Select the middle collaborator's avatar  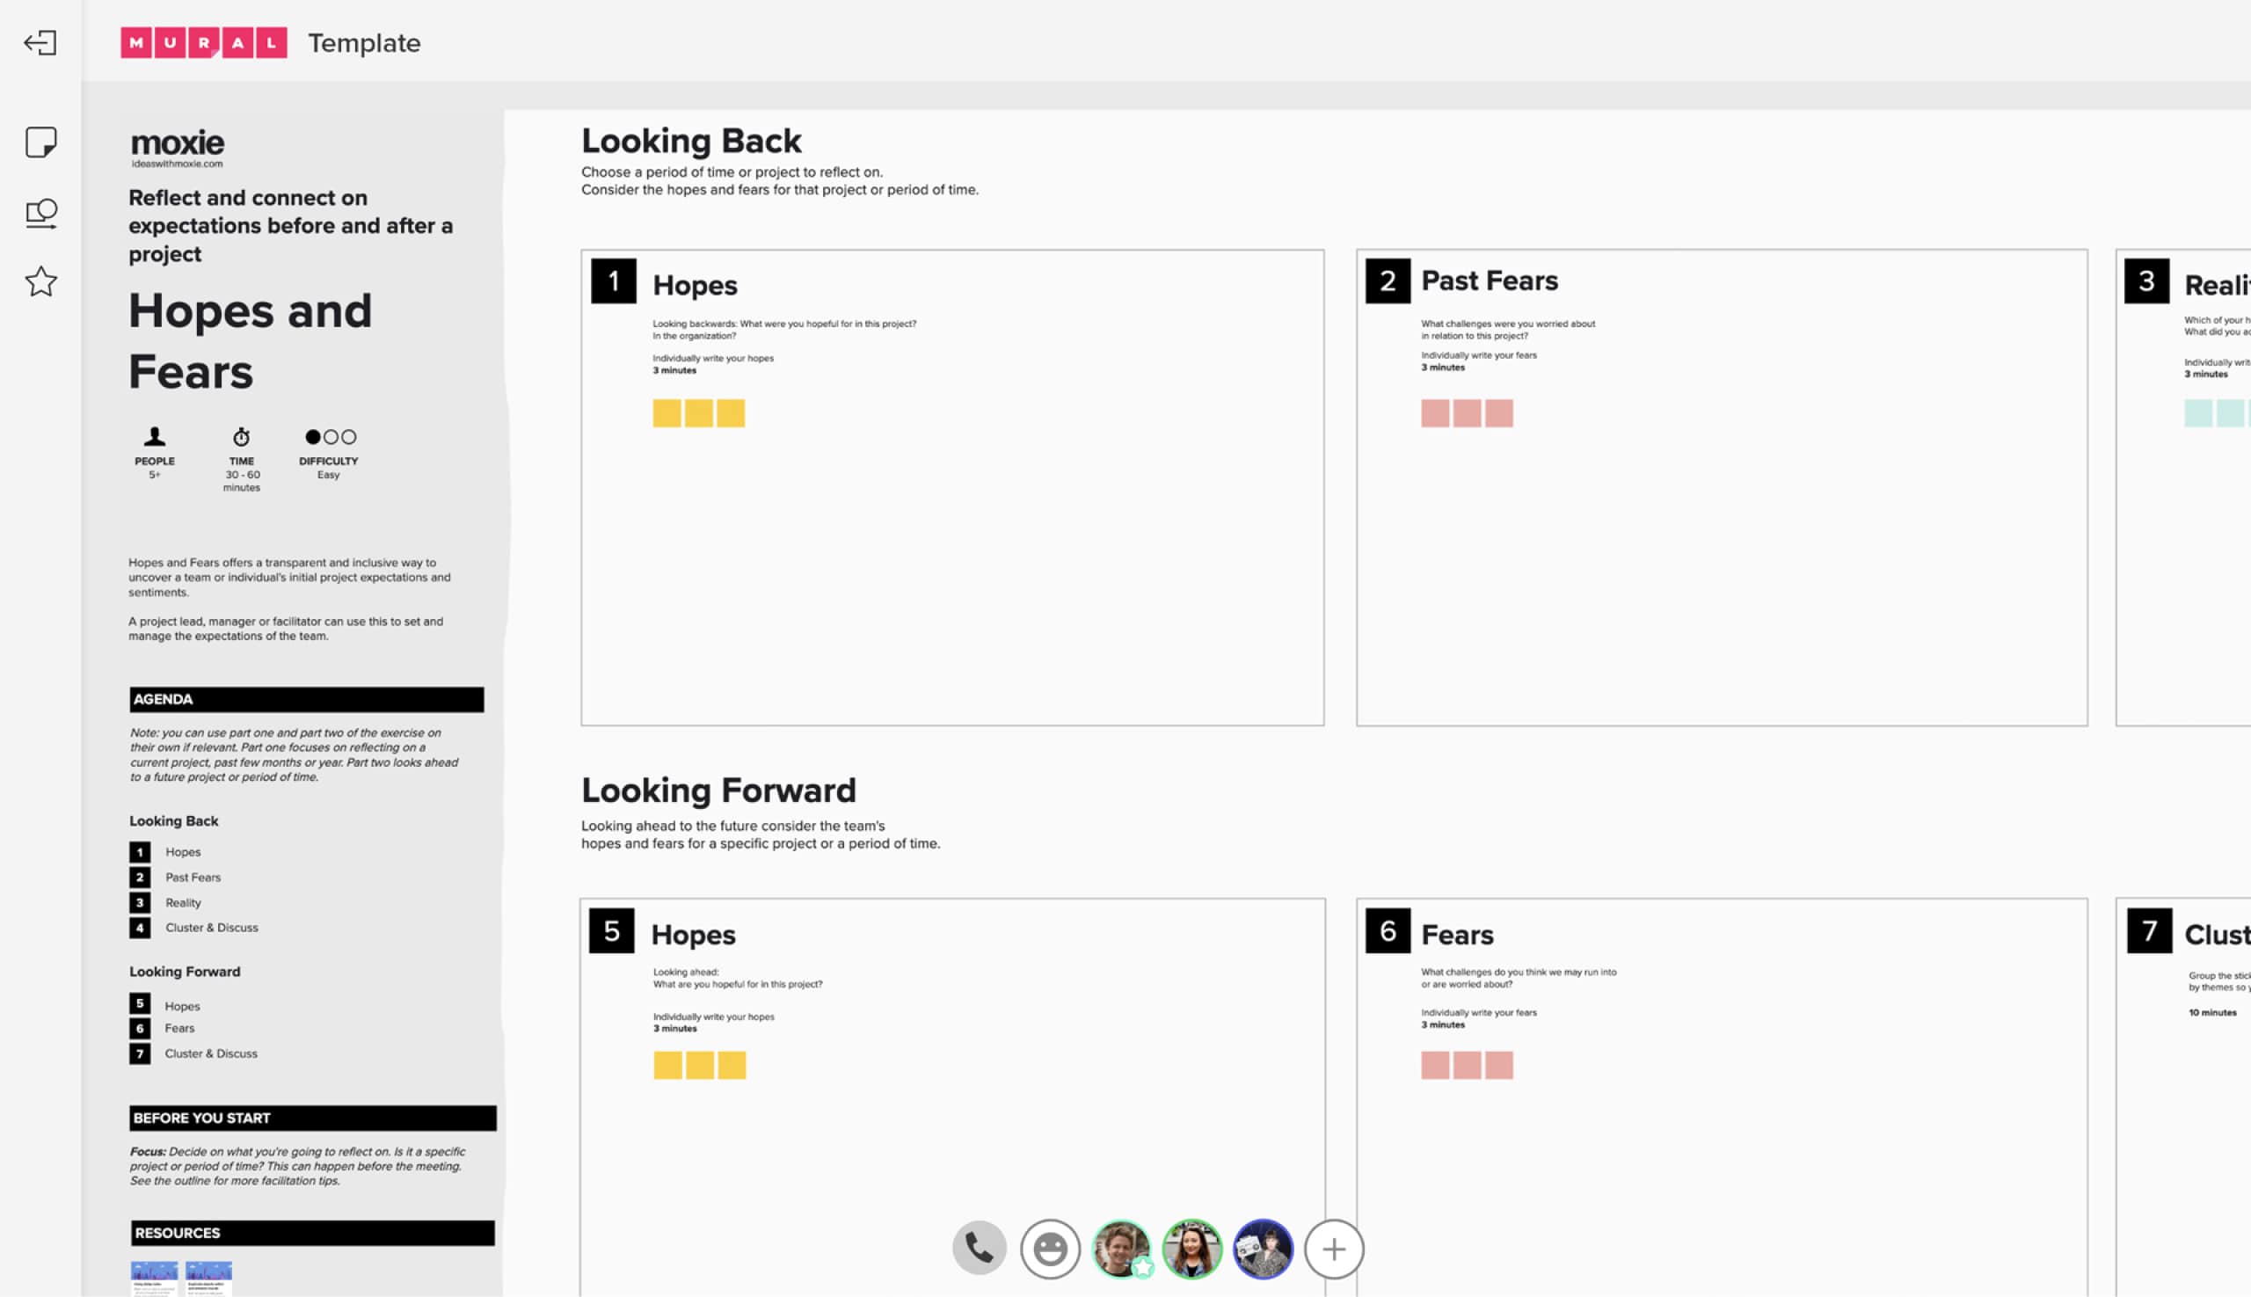pyautogui.click(x=1191, y=1248)
